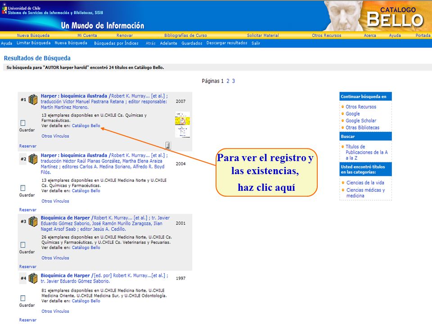Go forward with Adelante
432x324 pixels.
tap(169, 43)
